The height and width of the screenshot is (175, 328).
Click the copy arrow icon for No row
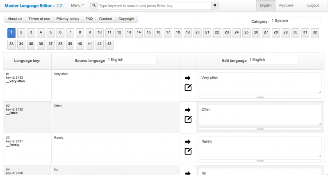tap(188, 173)
